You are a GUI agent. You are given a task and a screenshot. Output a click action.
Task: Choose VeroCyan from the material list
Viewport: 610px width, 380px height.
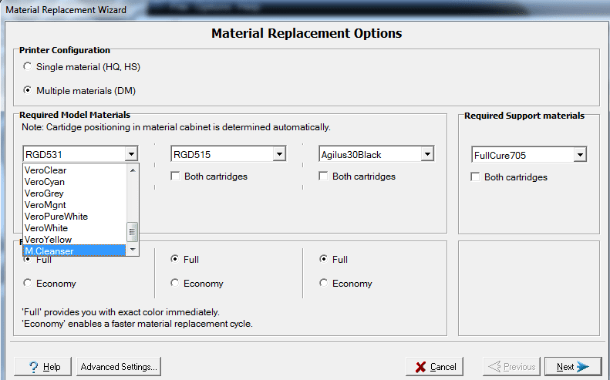point(75,182)
